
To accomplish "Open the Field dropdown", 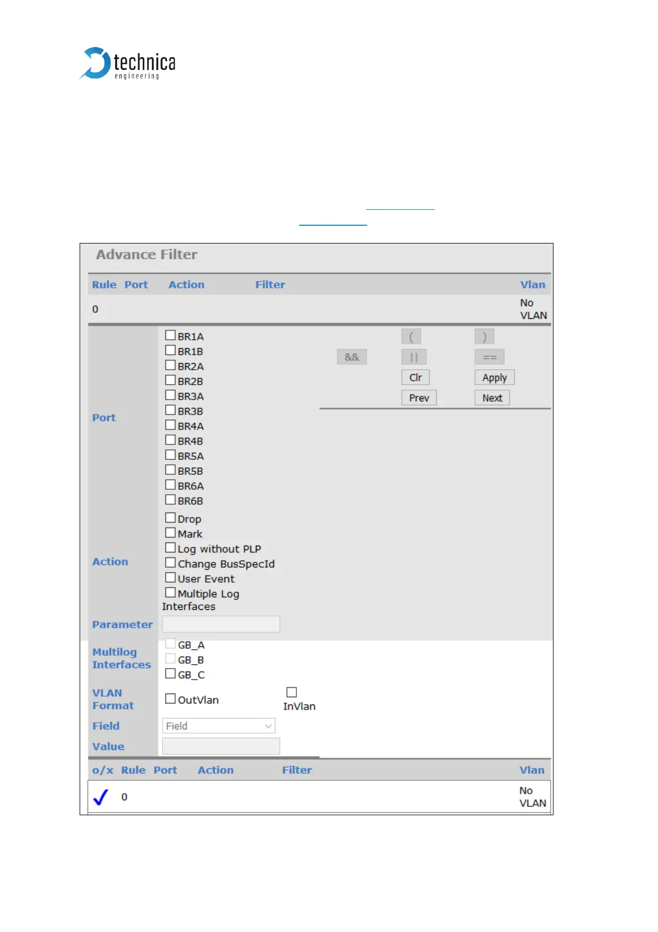I will click(x=218, y=726).
